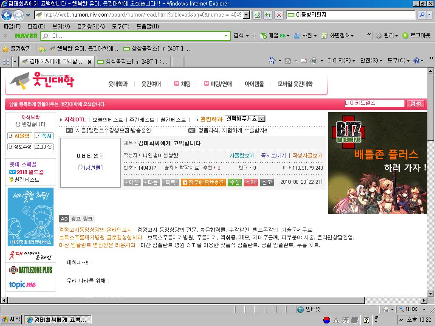The width and height of the screenshot is (435, 326).
Task: Open the recent pages dropdown next to Forward
Action: coord(28,15)
